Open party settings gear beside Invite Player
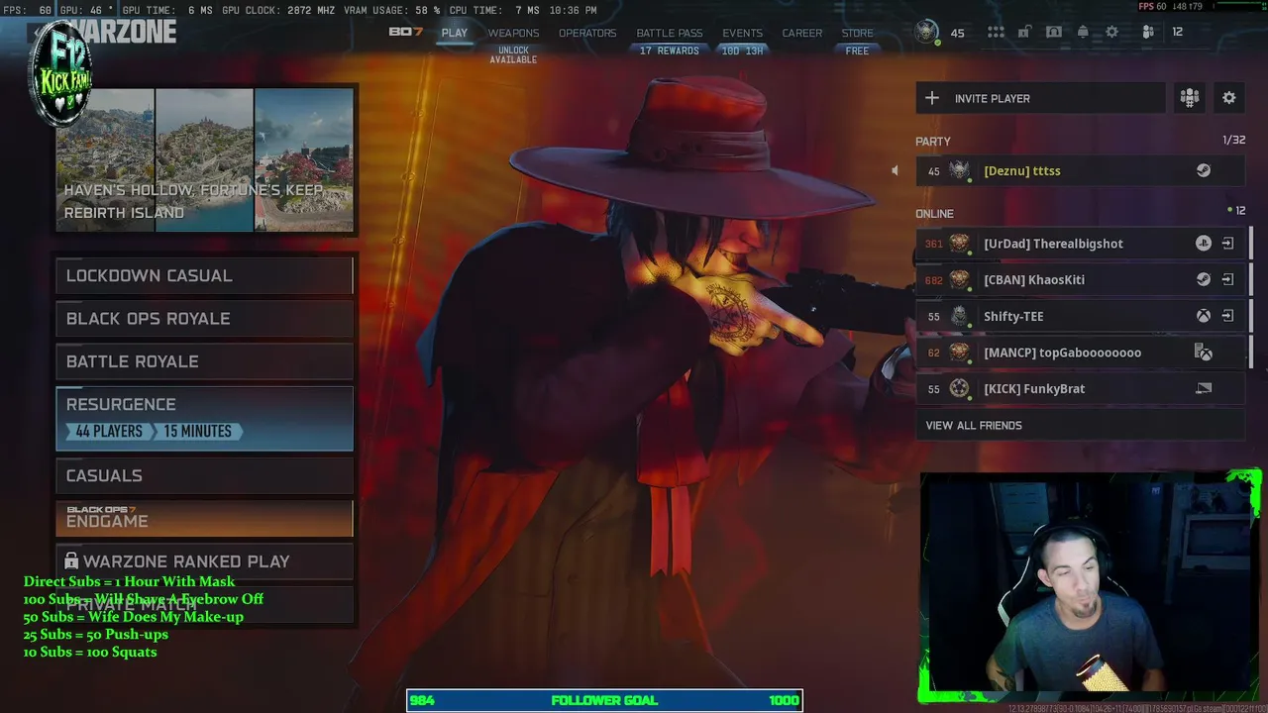Screen dimensions: 1268x713 1229,98
